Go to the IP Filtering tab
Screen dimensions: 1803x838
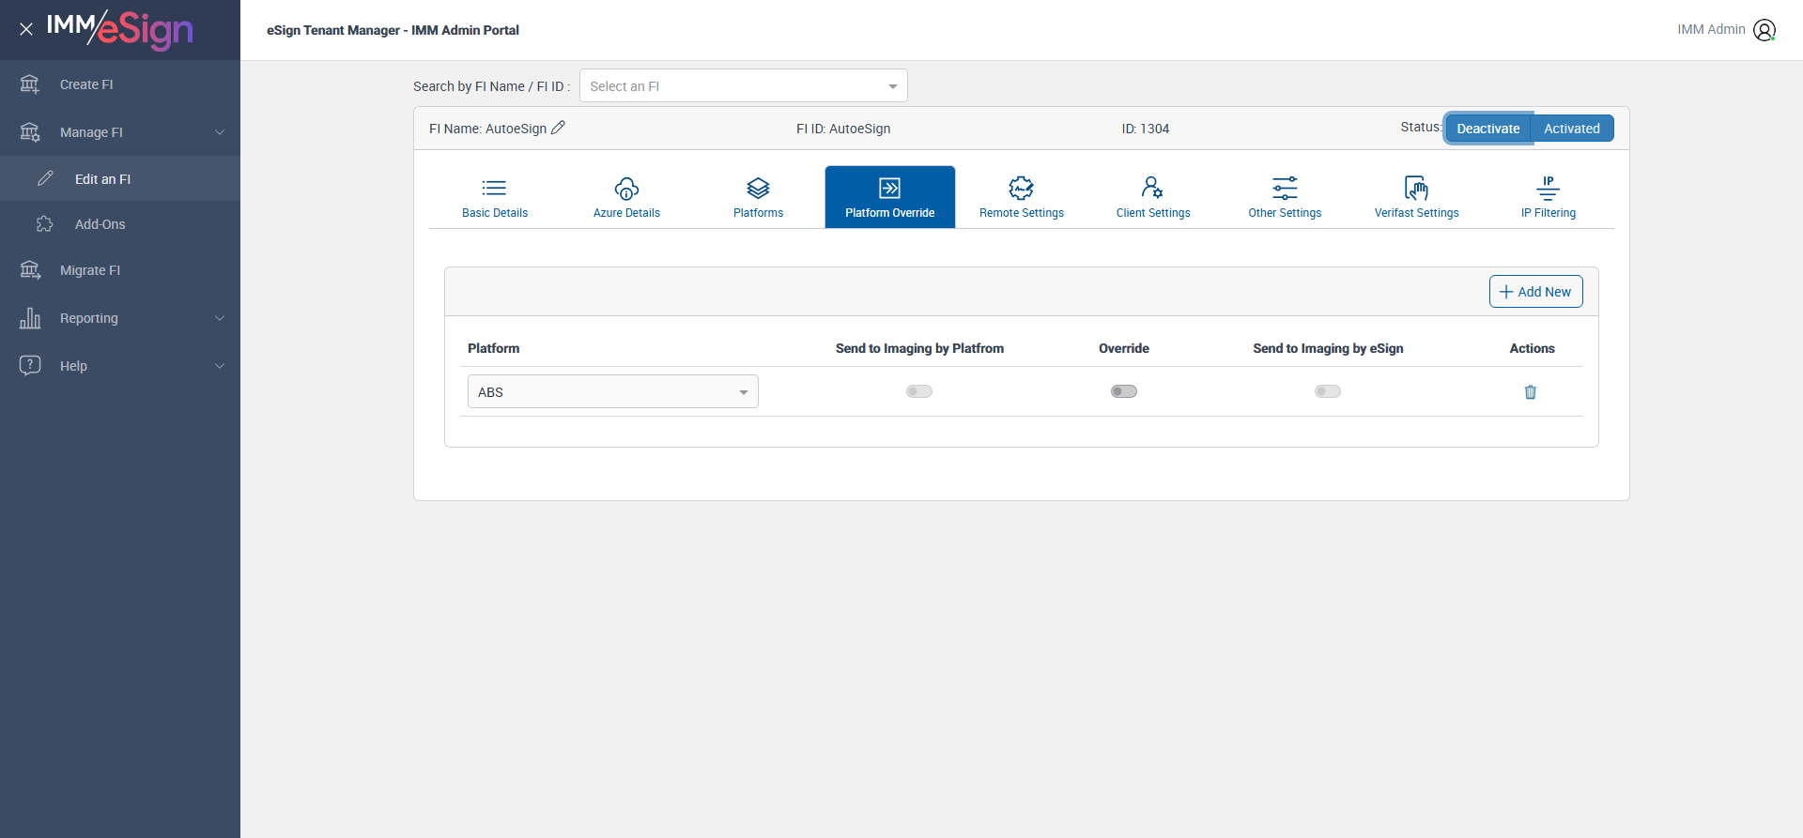pos(1549,197)
